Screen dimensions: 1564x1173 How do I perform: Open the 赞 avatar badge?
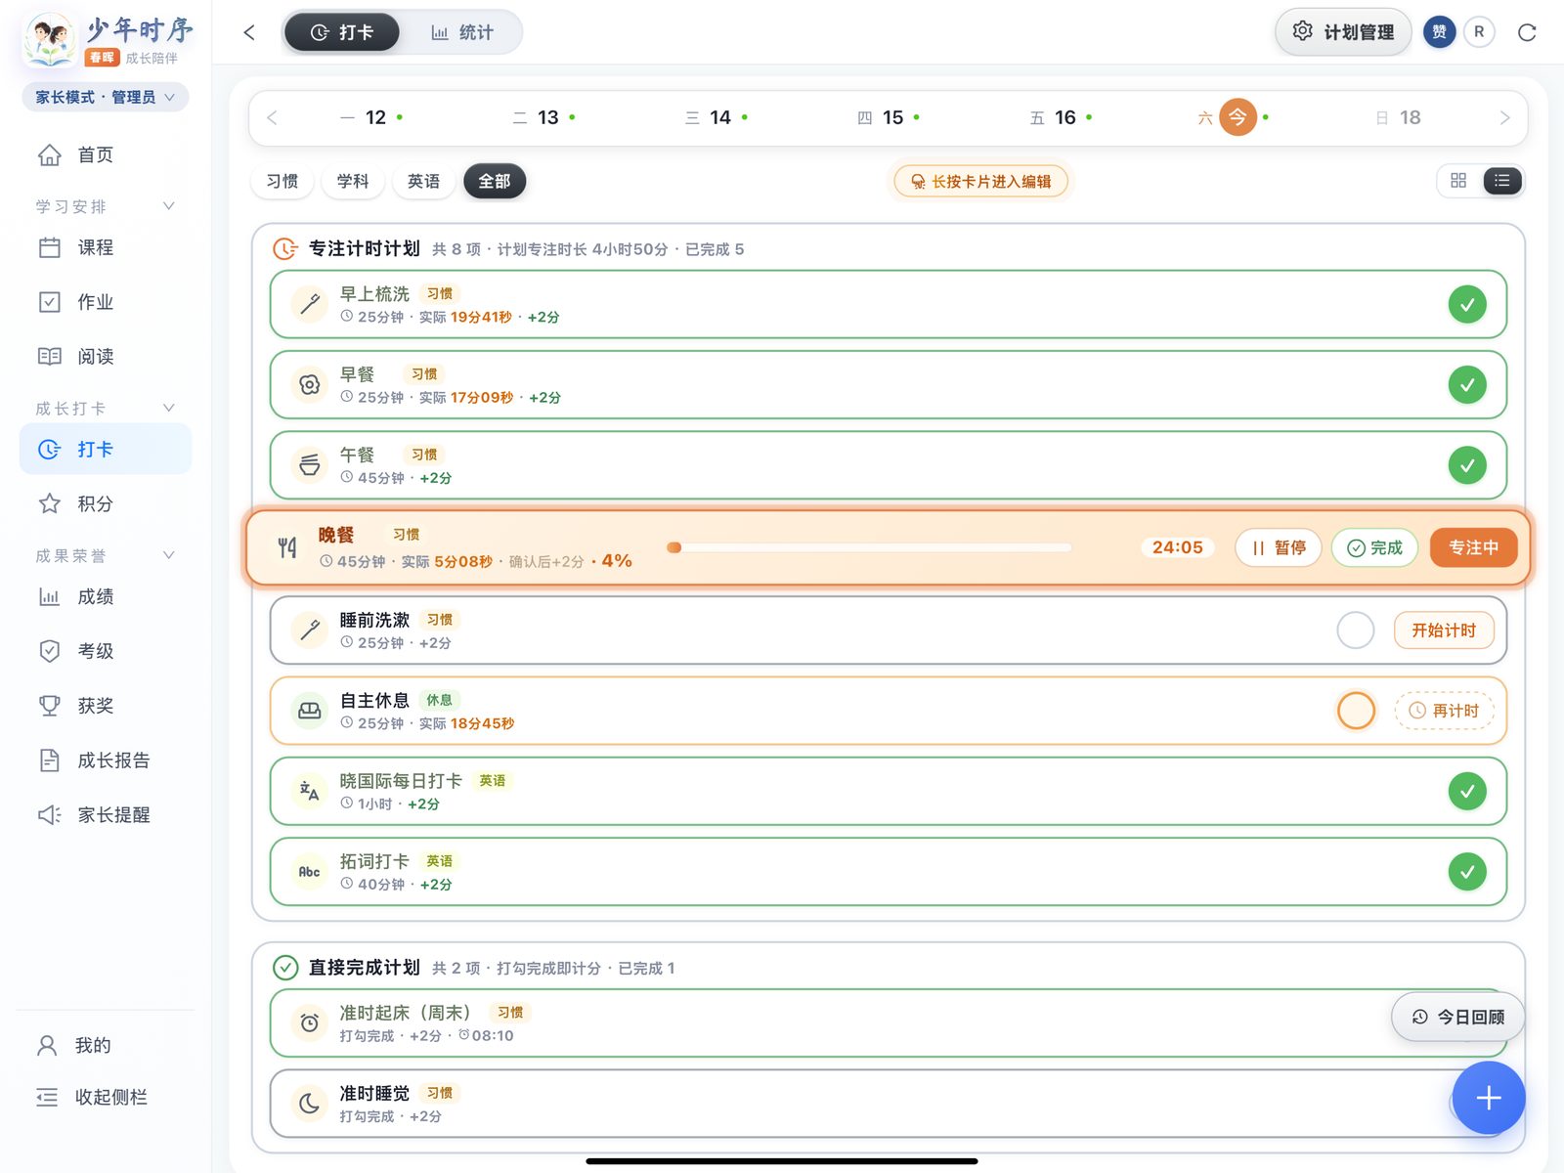pyautogui.click(x=1439, y=32)
